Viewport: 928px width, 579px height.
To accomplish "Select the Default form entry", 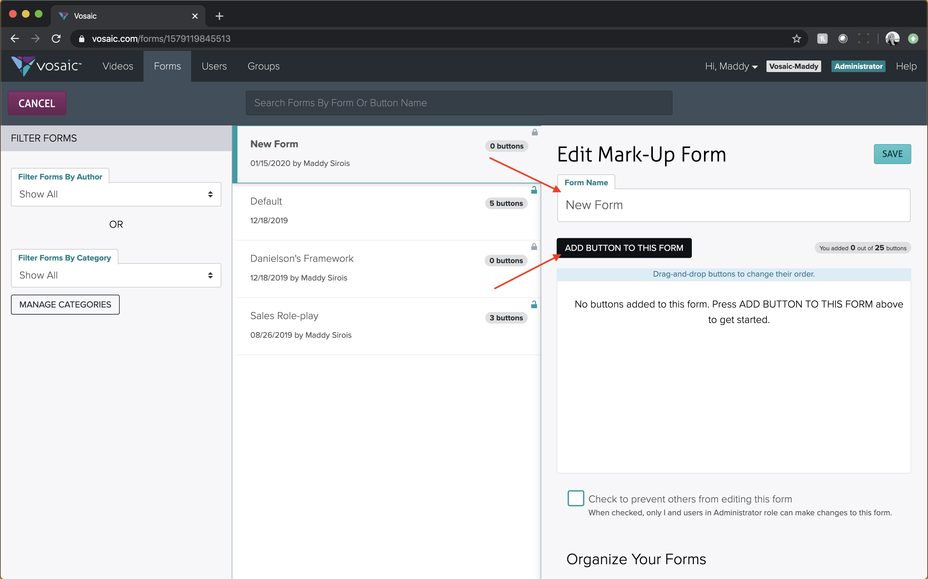I will [386, 212].
